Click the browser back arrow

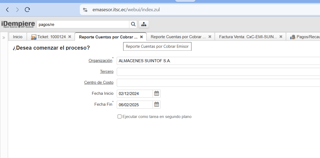click(x=7, y=10)
